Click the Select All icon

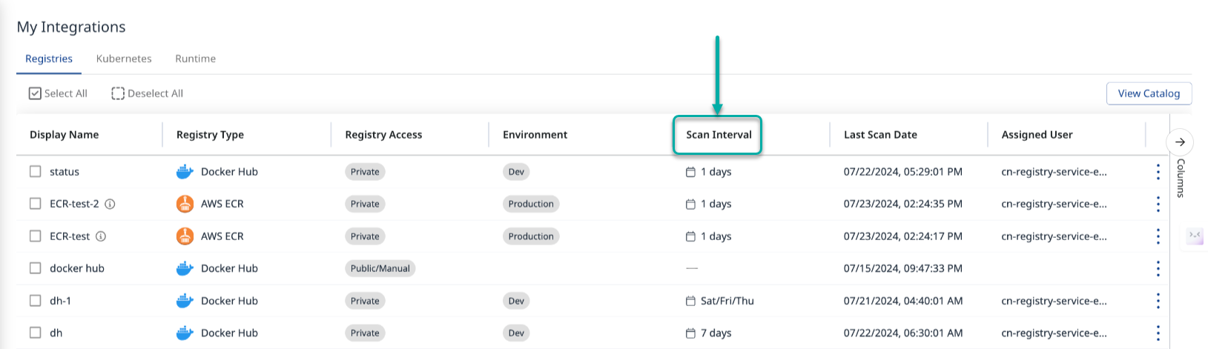click(35, 93)
